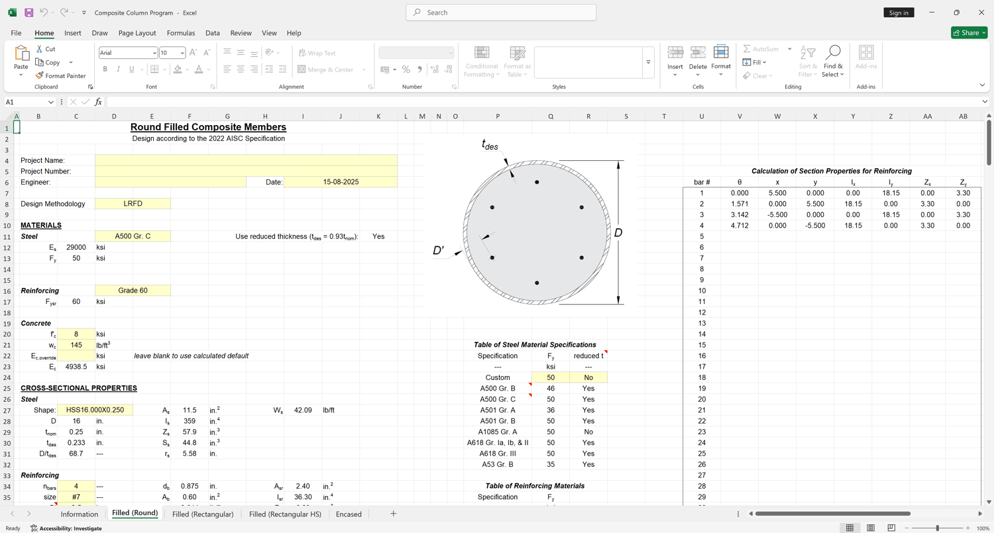Open the Insert cells button

tap(675, 62)
